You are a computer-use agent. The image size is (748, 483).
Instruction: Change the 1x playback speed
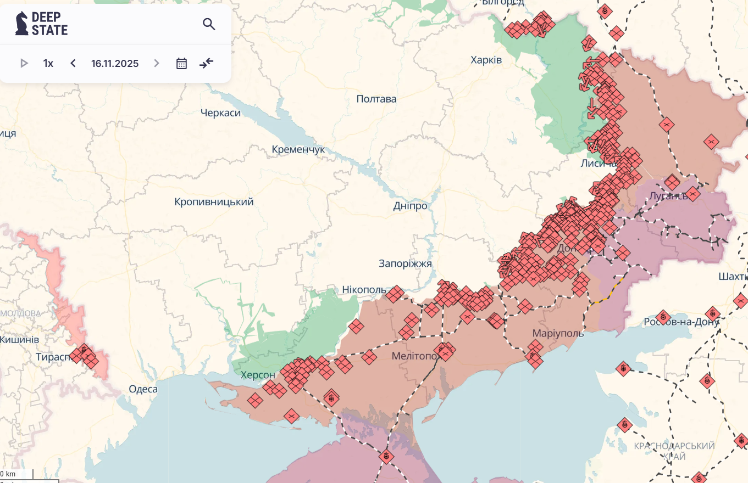point(48,63)
